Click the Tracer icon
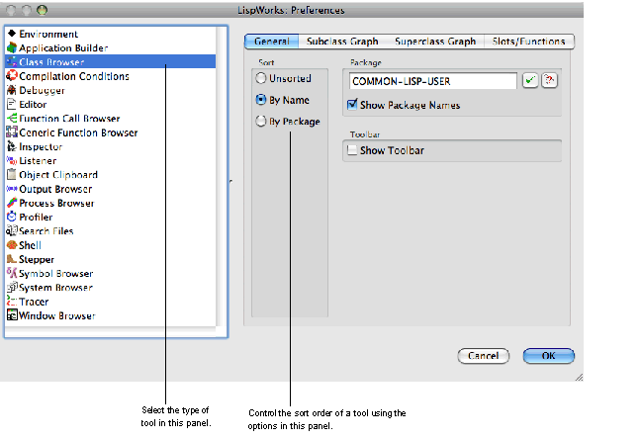This screenshot has height=440, width=642. tap(12, 302)
